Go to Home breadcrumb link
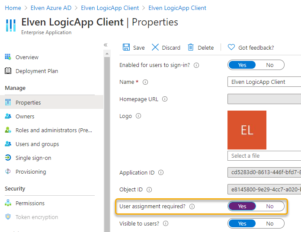 click(x=13, y=8)
